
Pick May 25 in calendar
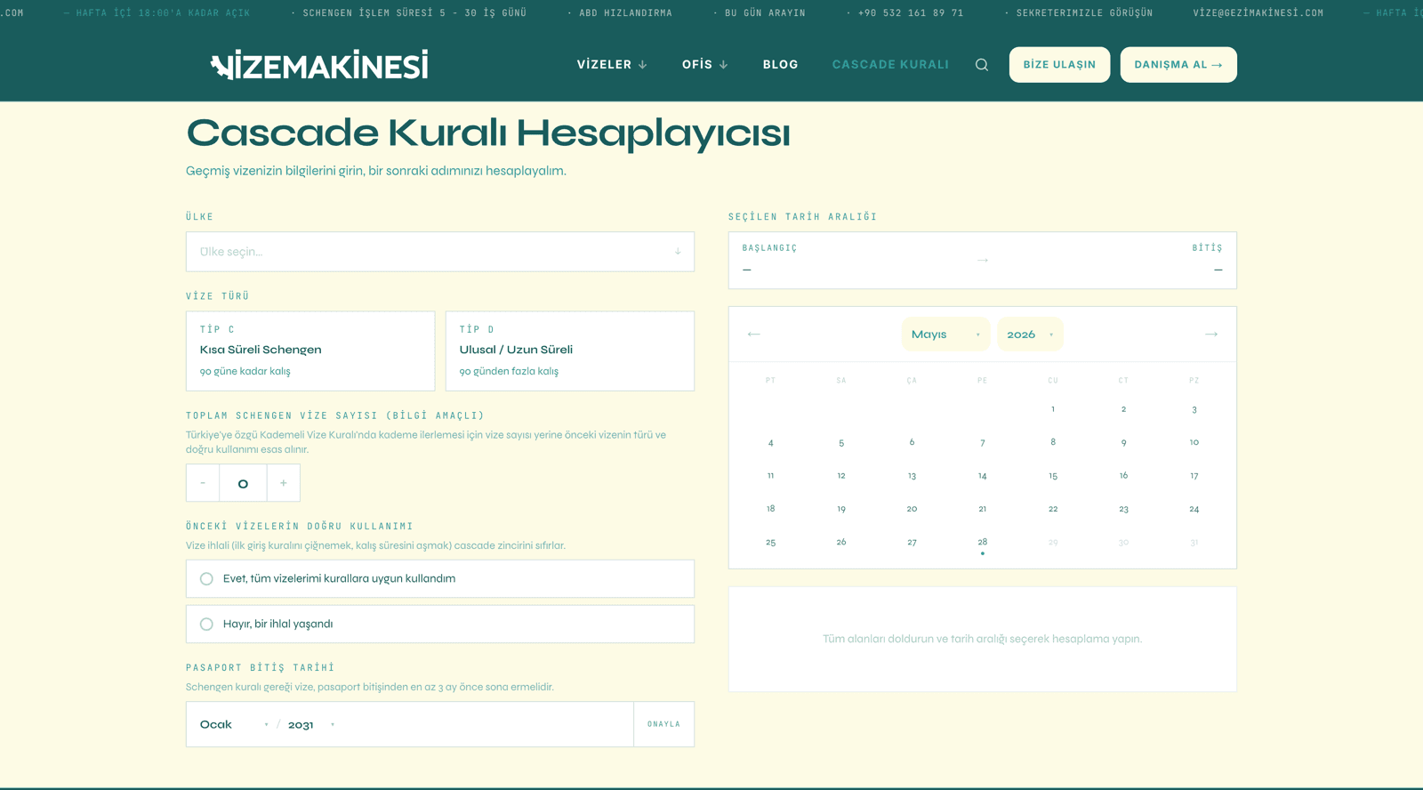(771, 542)
